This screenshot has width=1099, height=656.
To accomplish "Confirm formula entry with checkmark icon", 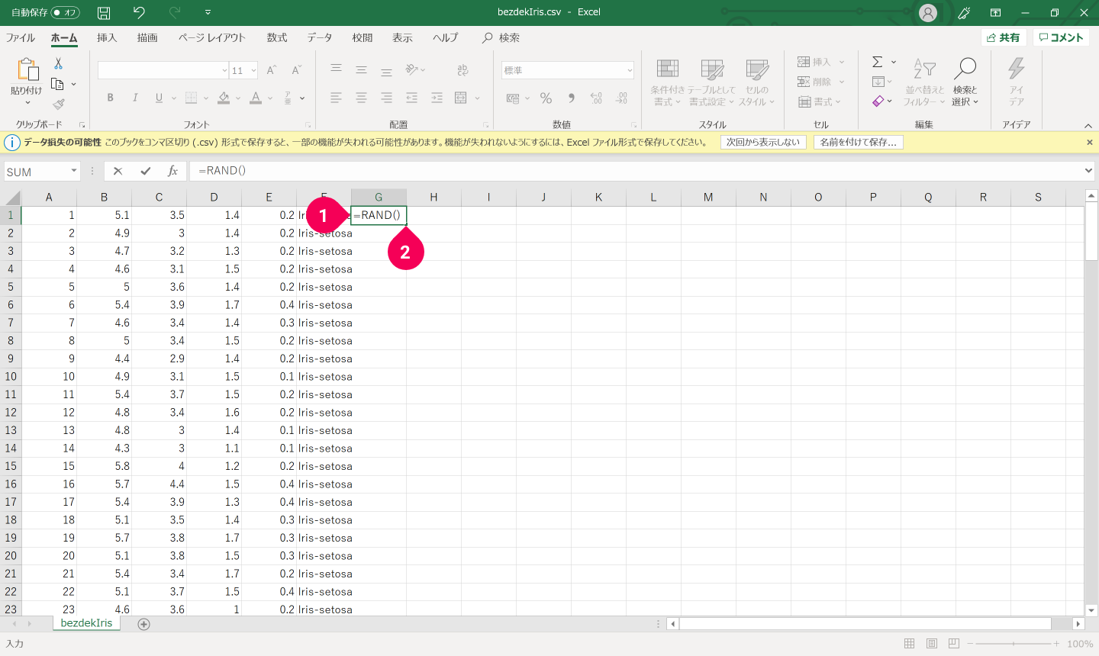I will click(x=145, y=171).
